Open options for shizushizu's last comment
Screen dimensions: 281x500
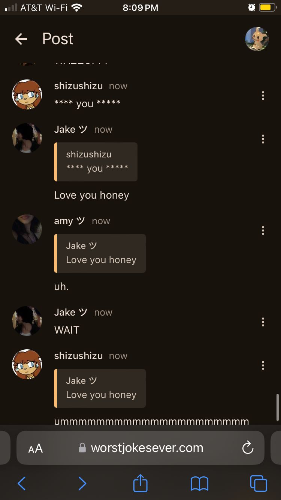(263, 365)
